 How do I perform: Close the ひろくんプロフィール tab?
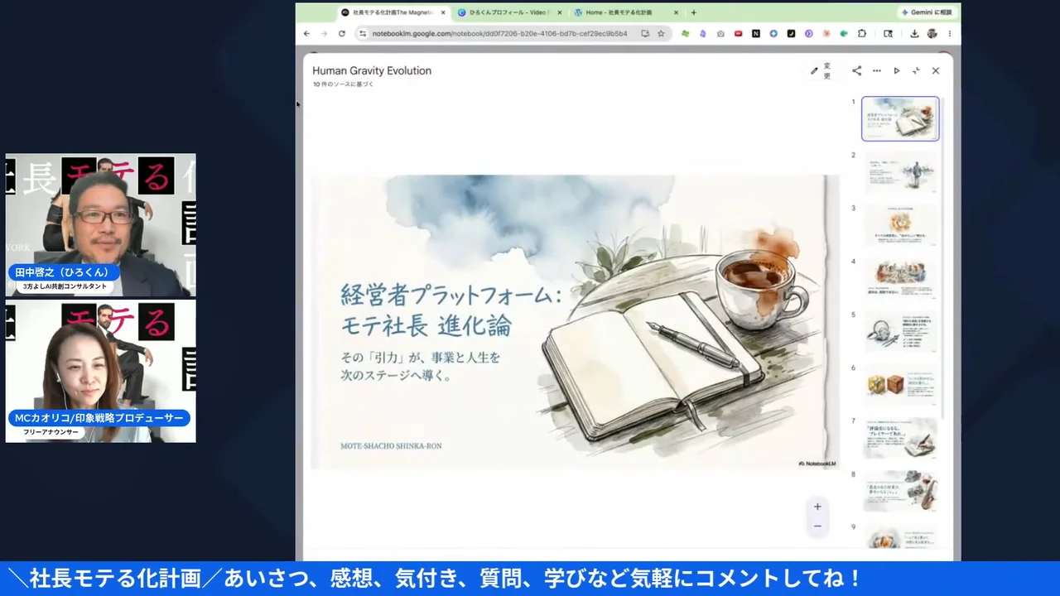click(559, 12)
